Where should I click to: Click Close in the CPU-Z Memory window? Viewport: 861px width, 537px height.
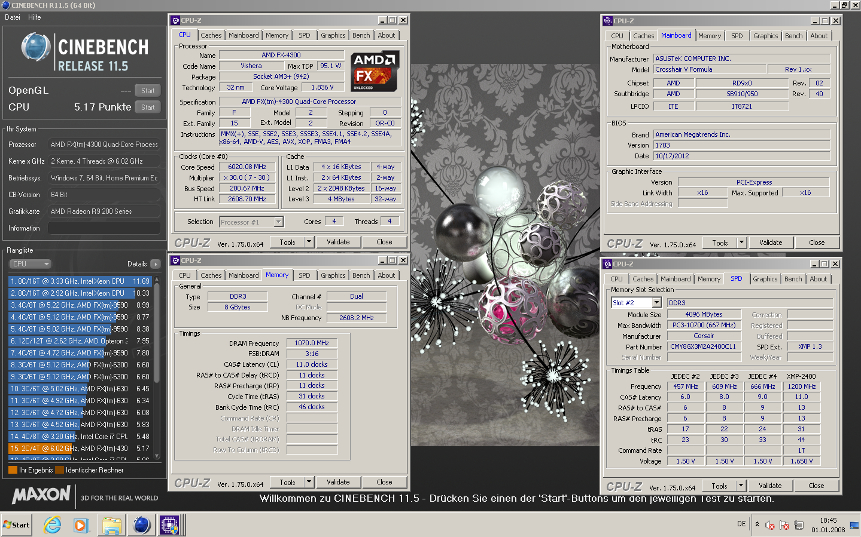[x=385, y=482]
